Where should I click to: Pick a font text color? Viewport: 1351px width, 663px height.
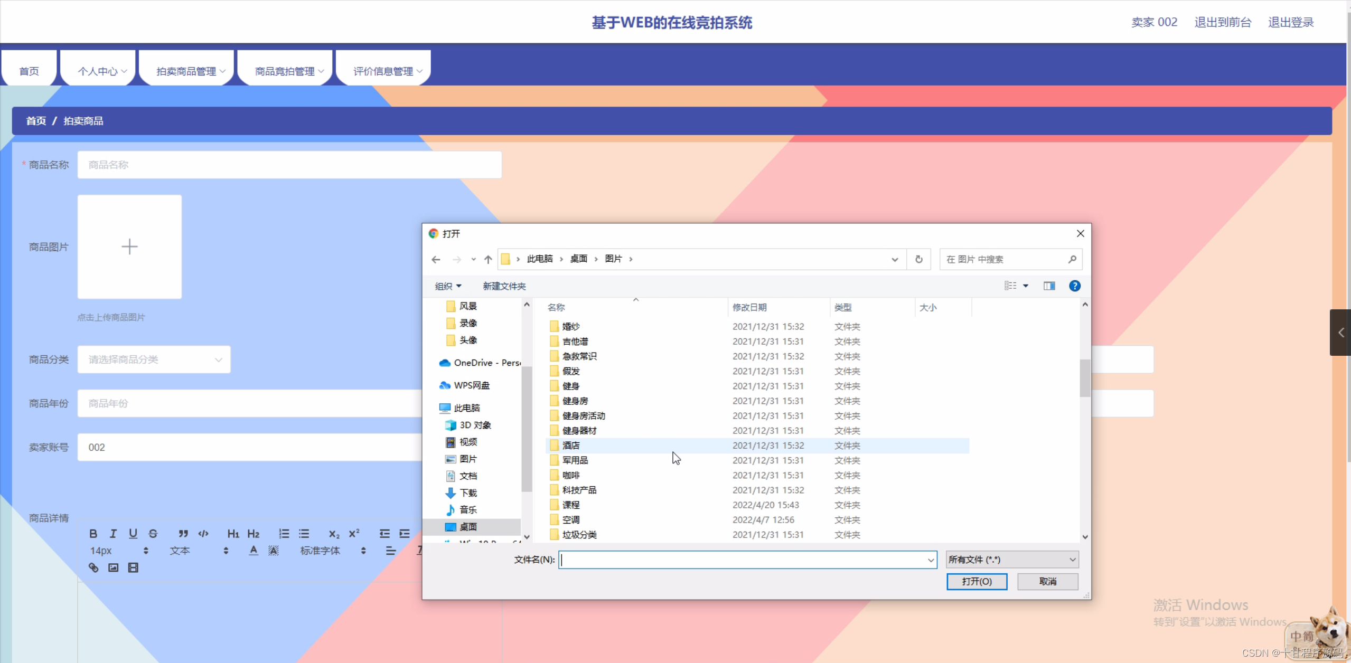(254, 551)
